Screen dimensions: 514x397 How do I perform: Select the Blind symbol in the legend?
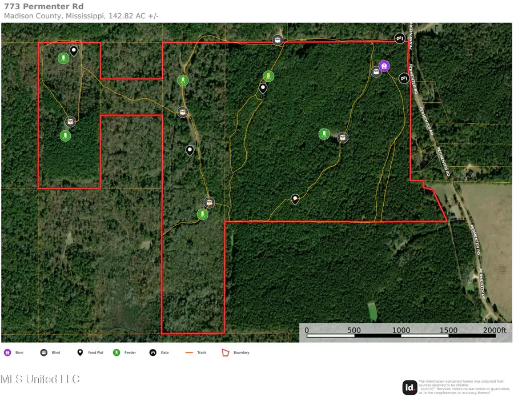pyautogui.click(x=43, y=352)
